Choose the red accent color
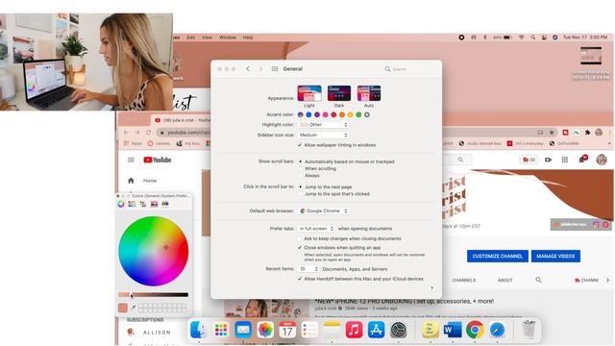 [333, 114]
